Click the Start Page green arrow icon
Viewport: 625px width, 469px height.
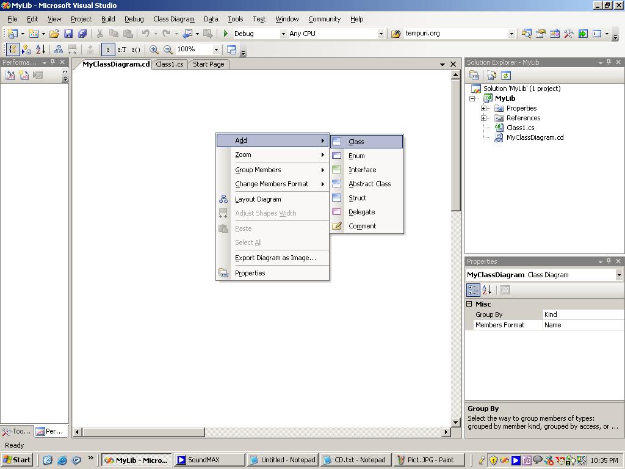coord(583,34)
